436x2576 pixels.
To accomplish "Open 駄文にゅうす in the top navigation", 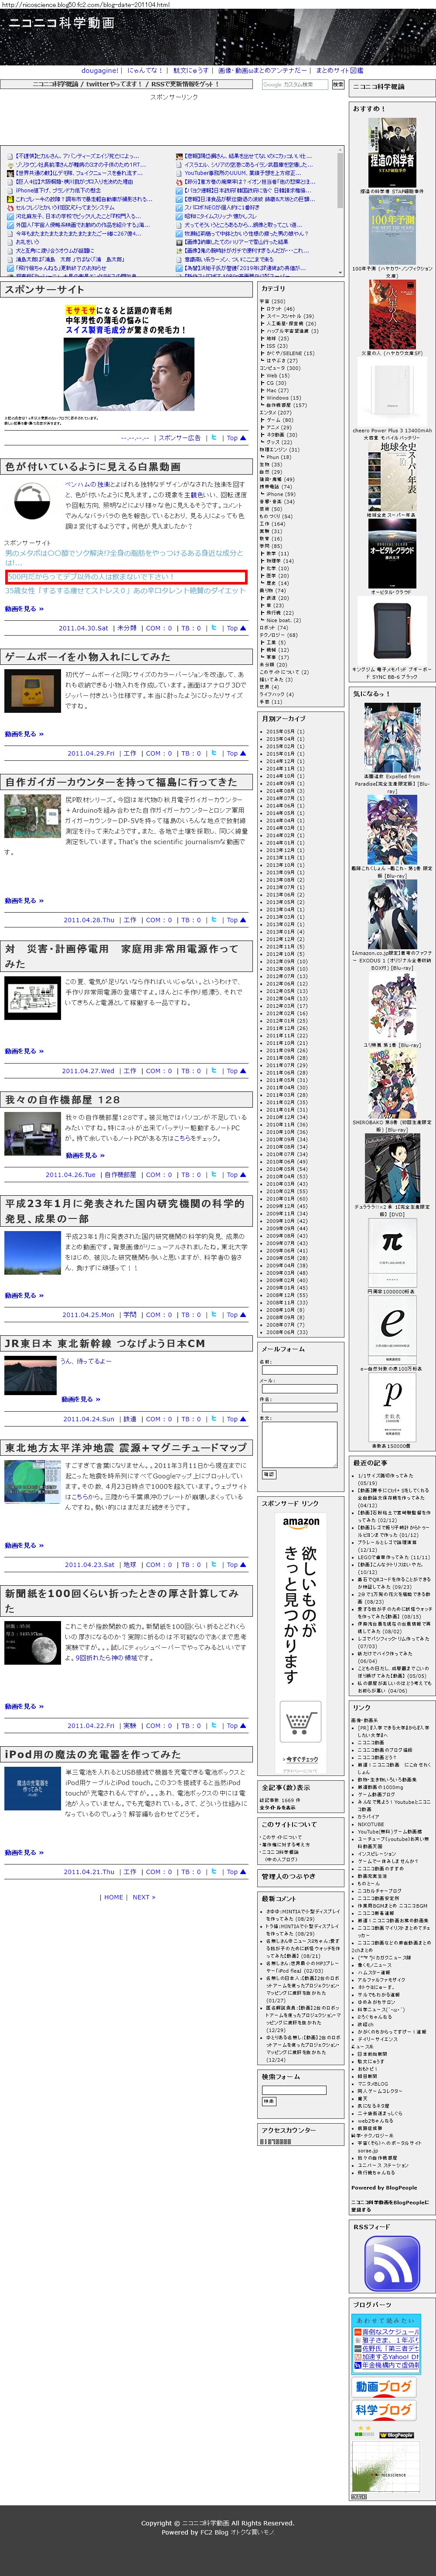I will (191, 71).
